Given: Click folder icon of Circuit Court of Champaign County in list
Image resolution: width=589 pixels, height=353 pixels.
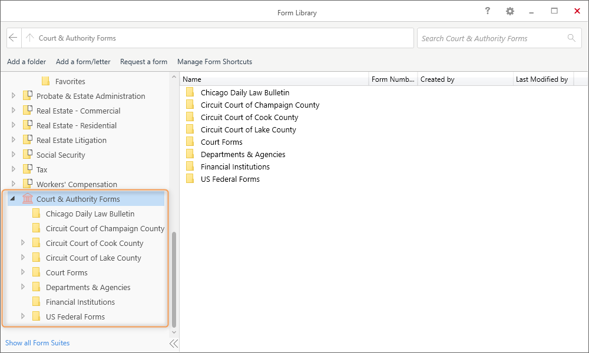Looking at the screenshot, I should (x=190, y=105).
